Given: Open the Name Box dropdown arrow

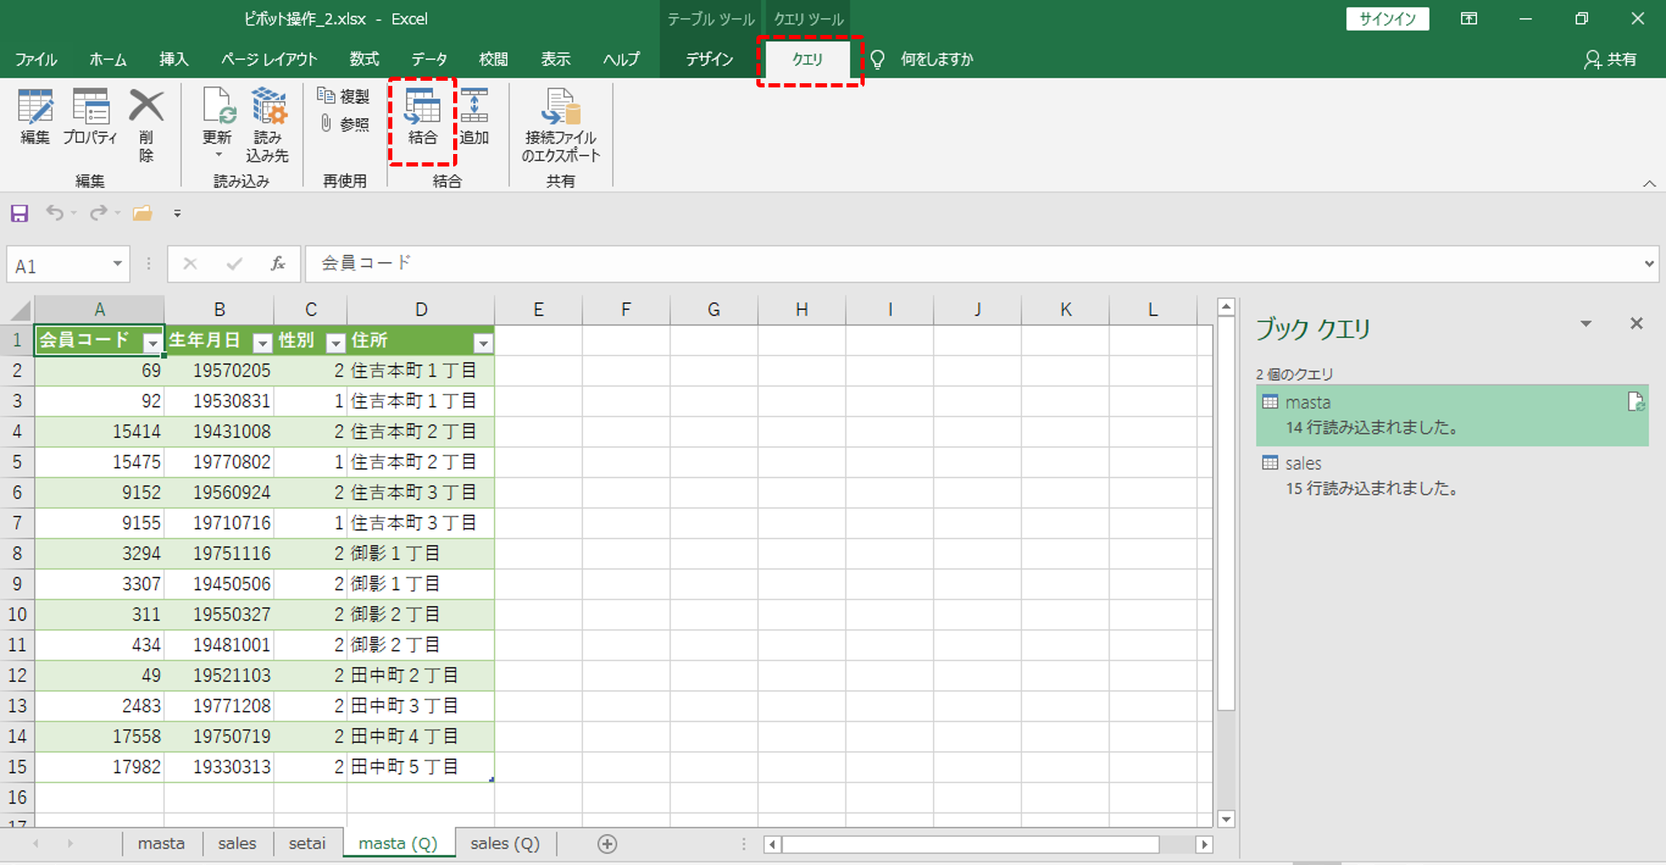Looking at the screenshot, I should pos(117,265).
